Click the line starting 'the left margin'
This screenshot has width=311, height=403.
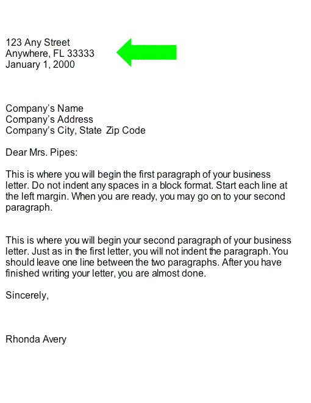coord(145,197)
